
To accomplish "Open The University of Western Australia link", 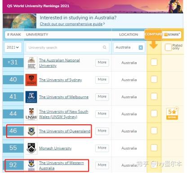I will tap(61, 165).
